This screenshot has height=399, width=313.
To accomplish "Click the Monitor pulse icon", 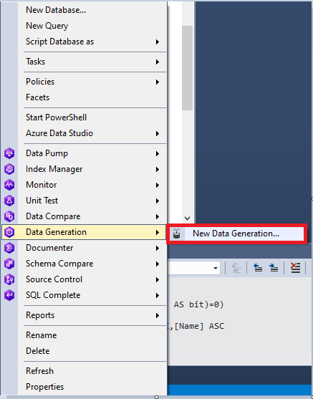I will pyautogui.click(x=9, y=185).
